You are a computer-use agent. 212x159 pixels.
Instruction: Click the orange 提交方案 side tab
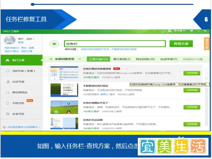(207, 44)
